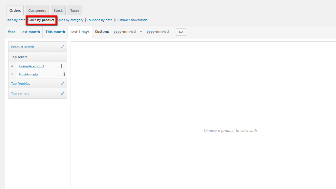Open the Example Product link
336x189 pixels.
pyautogui.click(x=31, y=66)
